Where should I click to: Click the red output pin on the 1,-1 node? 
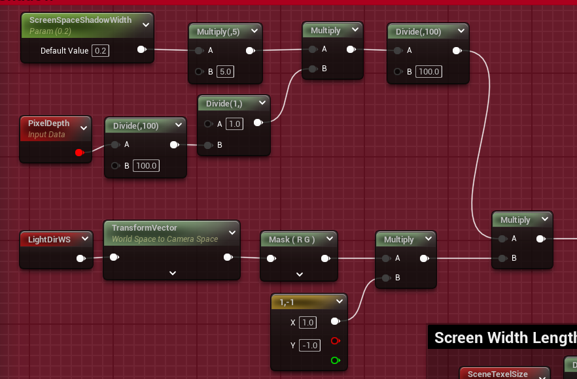[336, 340]
